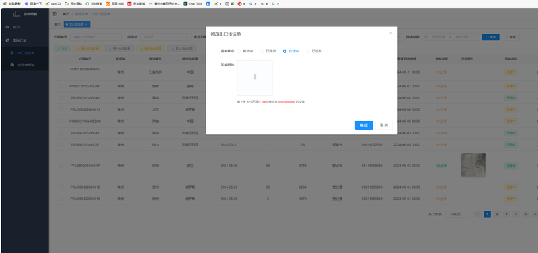Click the green 已上传 status in the PPLS81202405017 row
Viewport: 538px width, 253px height.
[x=441, y=166]
